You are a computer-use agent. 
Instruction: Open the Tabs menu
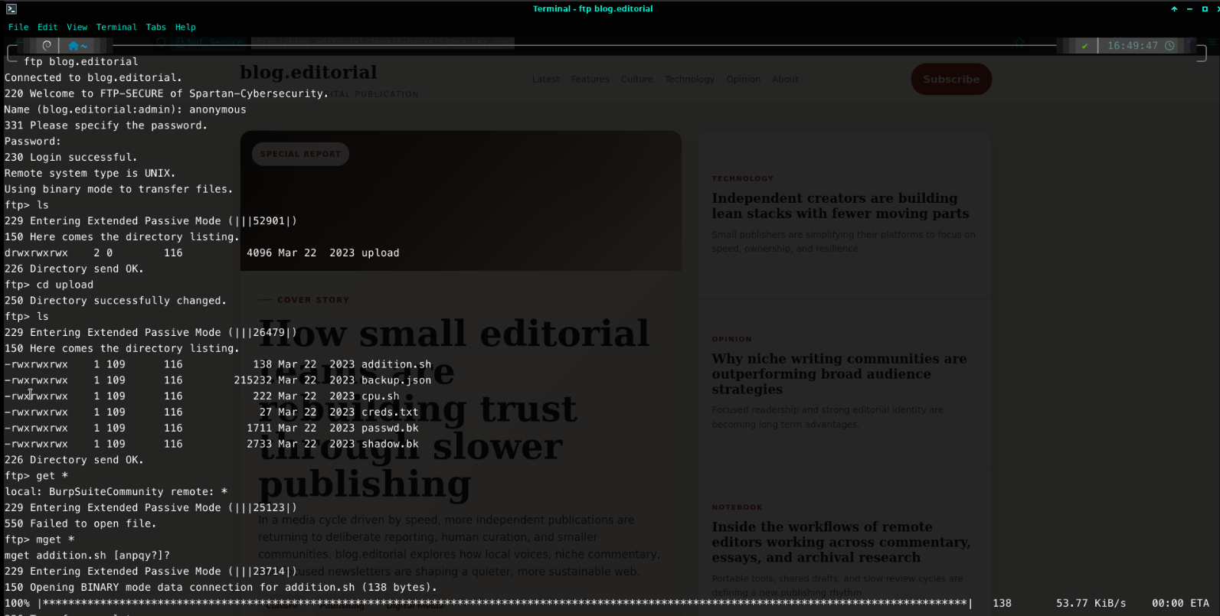156,27
